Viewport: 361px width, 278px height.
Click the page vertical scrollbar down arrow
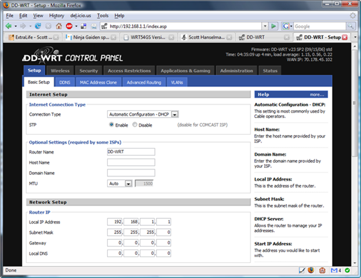pyautogui.click(x=355, y=263)
